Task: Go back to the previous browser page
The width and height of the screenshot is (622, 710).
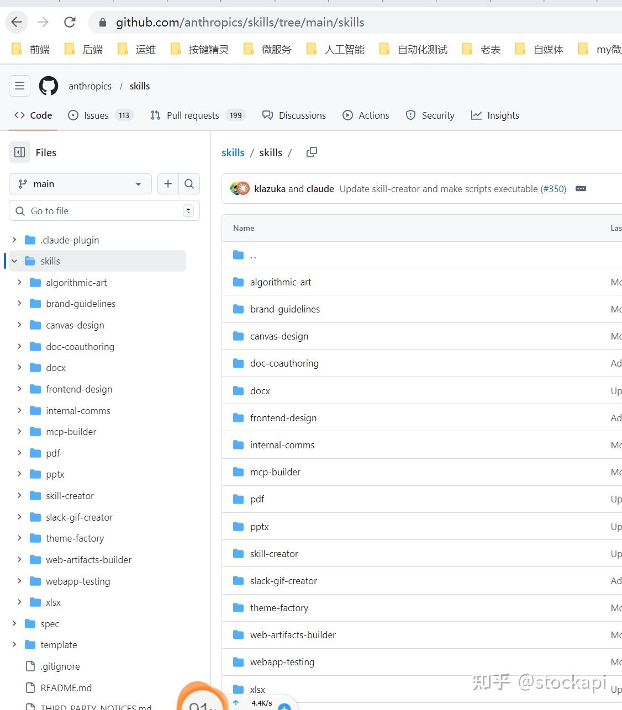Action: (x=17, y=22)
